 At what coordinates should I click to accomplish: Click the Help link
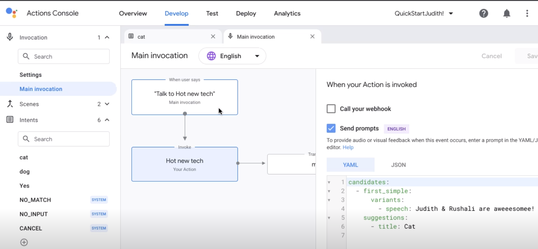click(x=348, y=147)
